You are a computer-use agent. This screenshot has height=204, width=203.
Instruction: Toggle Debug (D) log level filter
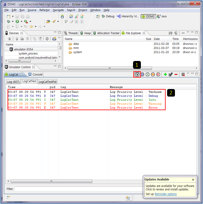click(x=142, y=75)
